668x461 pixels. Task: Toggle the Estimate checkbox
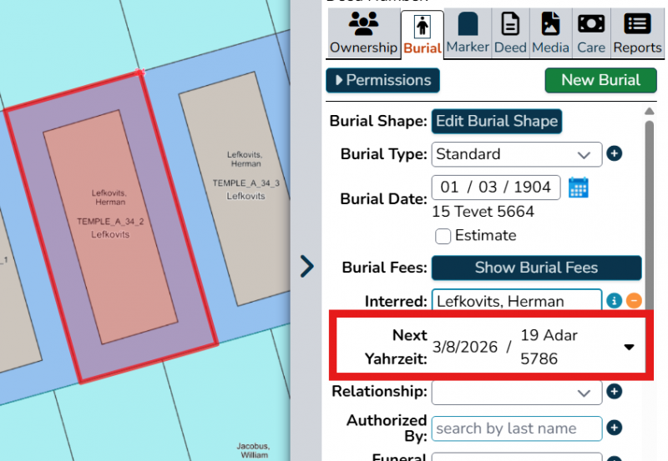[443, 236]
